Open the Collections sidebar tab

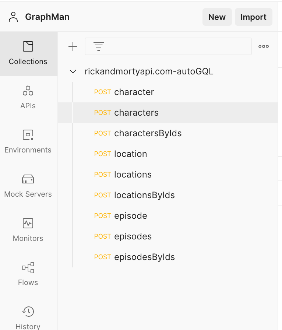pos(28,53)
